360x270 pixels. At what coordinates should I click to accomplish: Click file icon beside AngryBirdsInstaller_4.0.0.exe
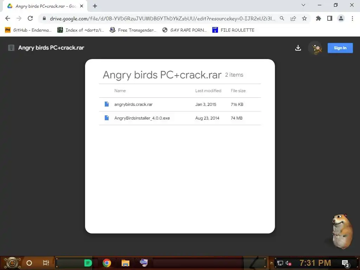pos(107,118)
